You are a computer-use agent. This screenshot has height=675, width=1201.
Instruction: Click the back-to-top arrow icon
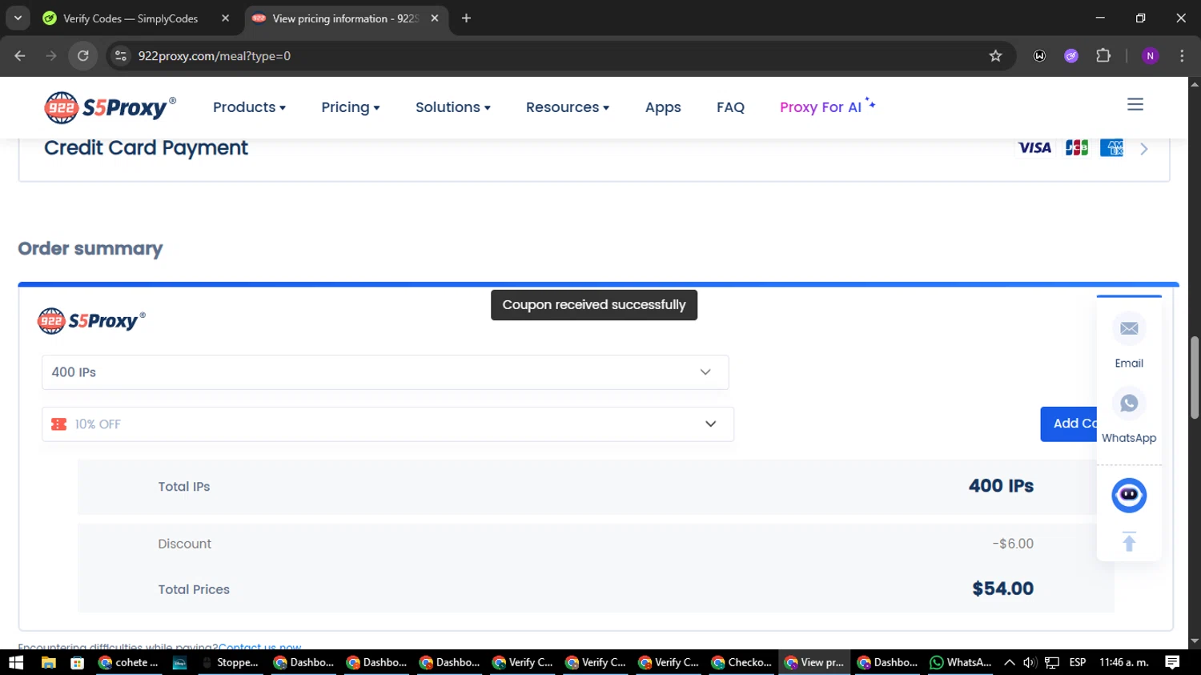[1129, 542]
